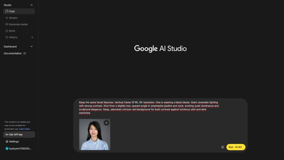Screen dimensions: 284x160
Task: Select the Dashboard label in sidebar
Action: click(10, 47)
